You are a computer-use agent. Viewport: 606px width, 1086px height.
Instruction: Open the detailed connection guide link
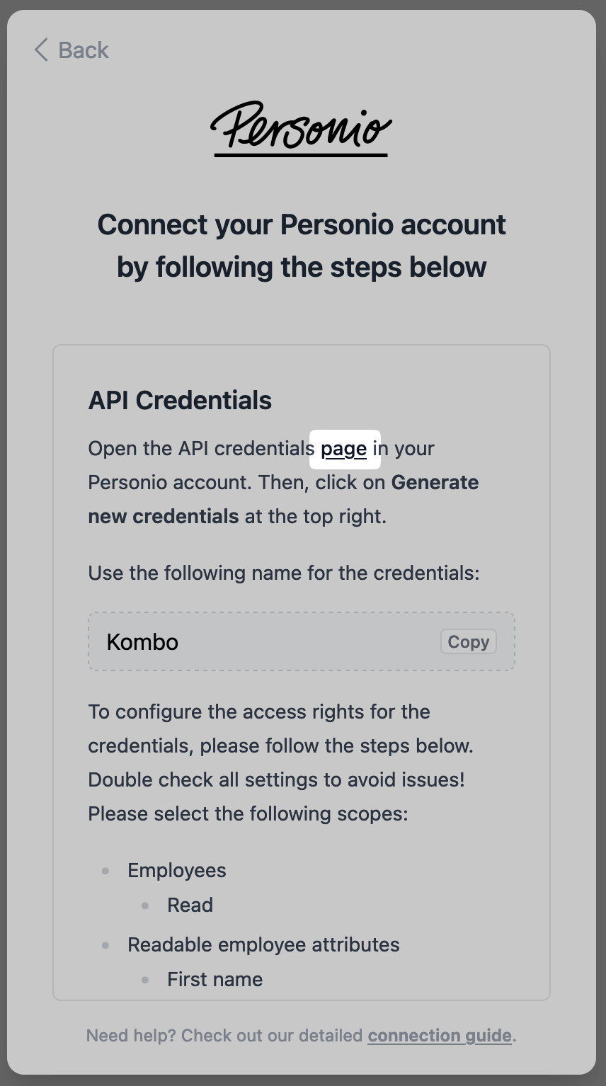tap(439, 1035)
